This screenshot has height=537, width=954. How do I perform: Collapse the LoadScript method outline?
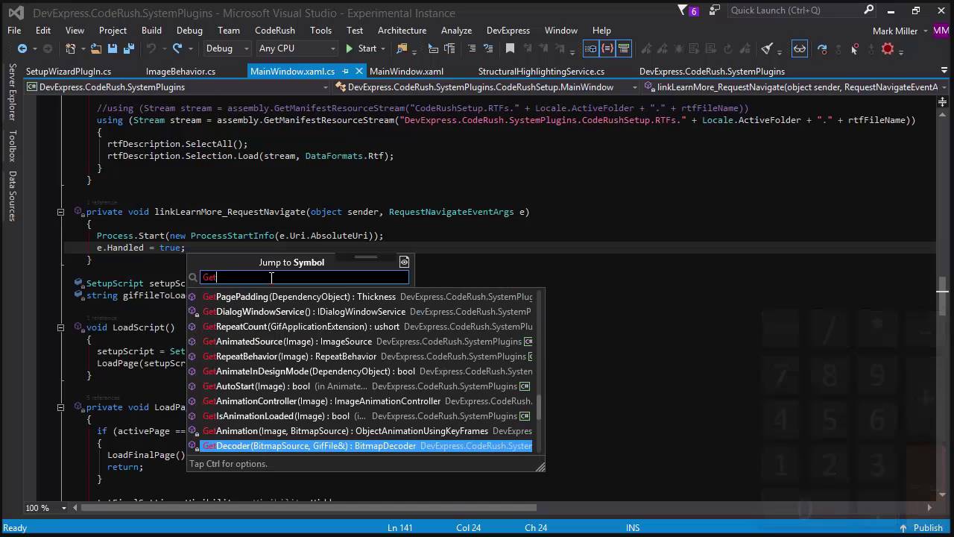coord(60,327)
